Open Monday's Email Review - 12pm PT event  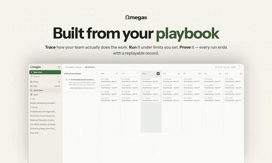[x=109, y=87]
